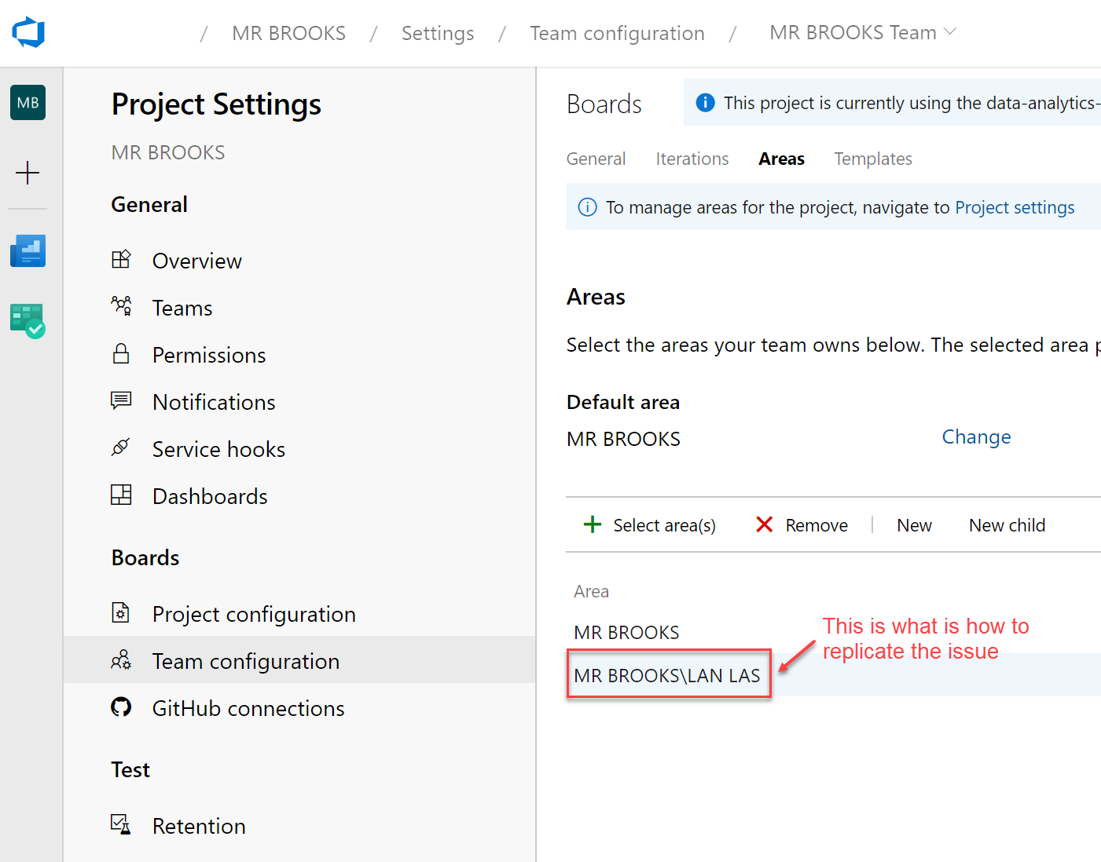Click the Dashboards grid icon

coord(122,495)
